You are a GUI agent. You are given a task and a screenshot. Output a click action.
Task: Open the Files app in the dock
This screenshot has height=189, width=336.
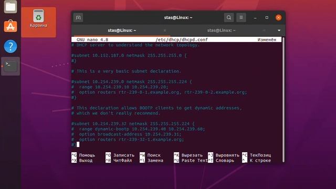10,6
